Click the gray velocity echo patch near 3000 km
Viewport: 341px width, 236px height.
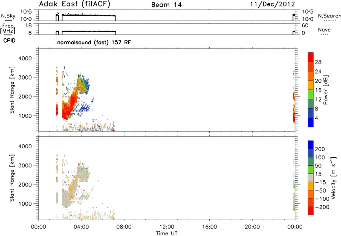[82, 171]
